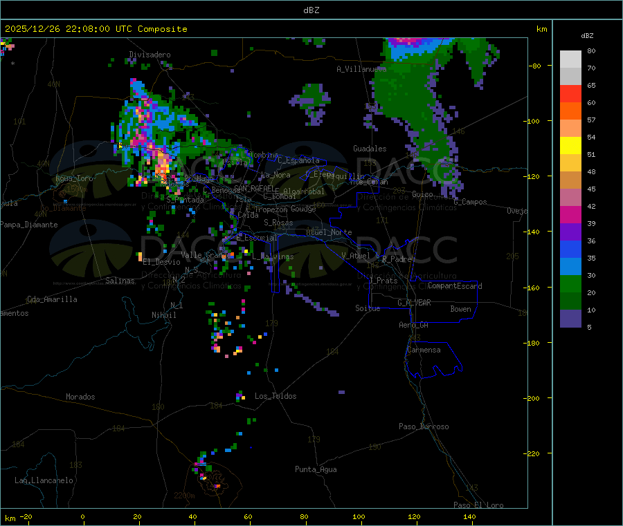Click the 'Punta_Agua' map label
The width and height of the screenshot is (623, 526).
click(316, 469)
